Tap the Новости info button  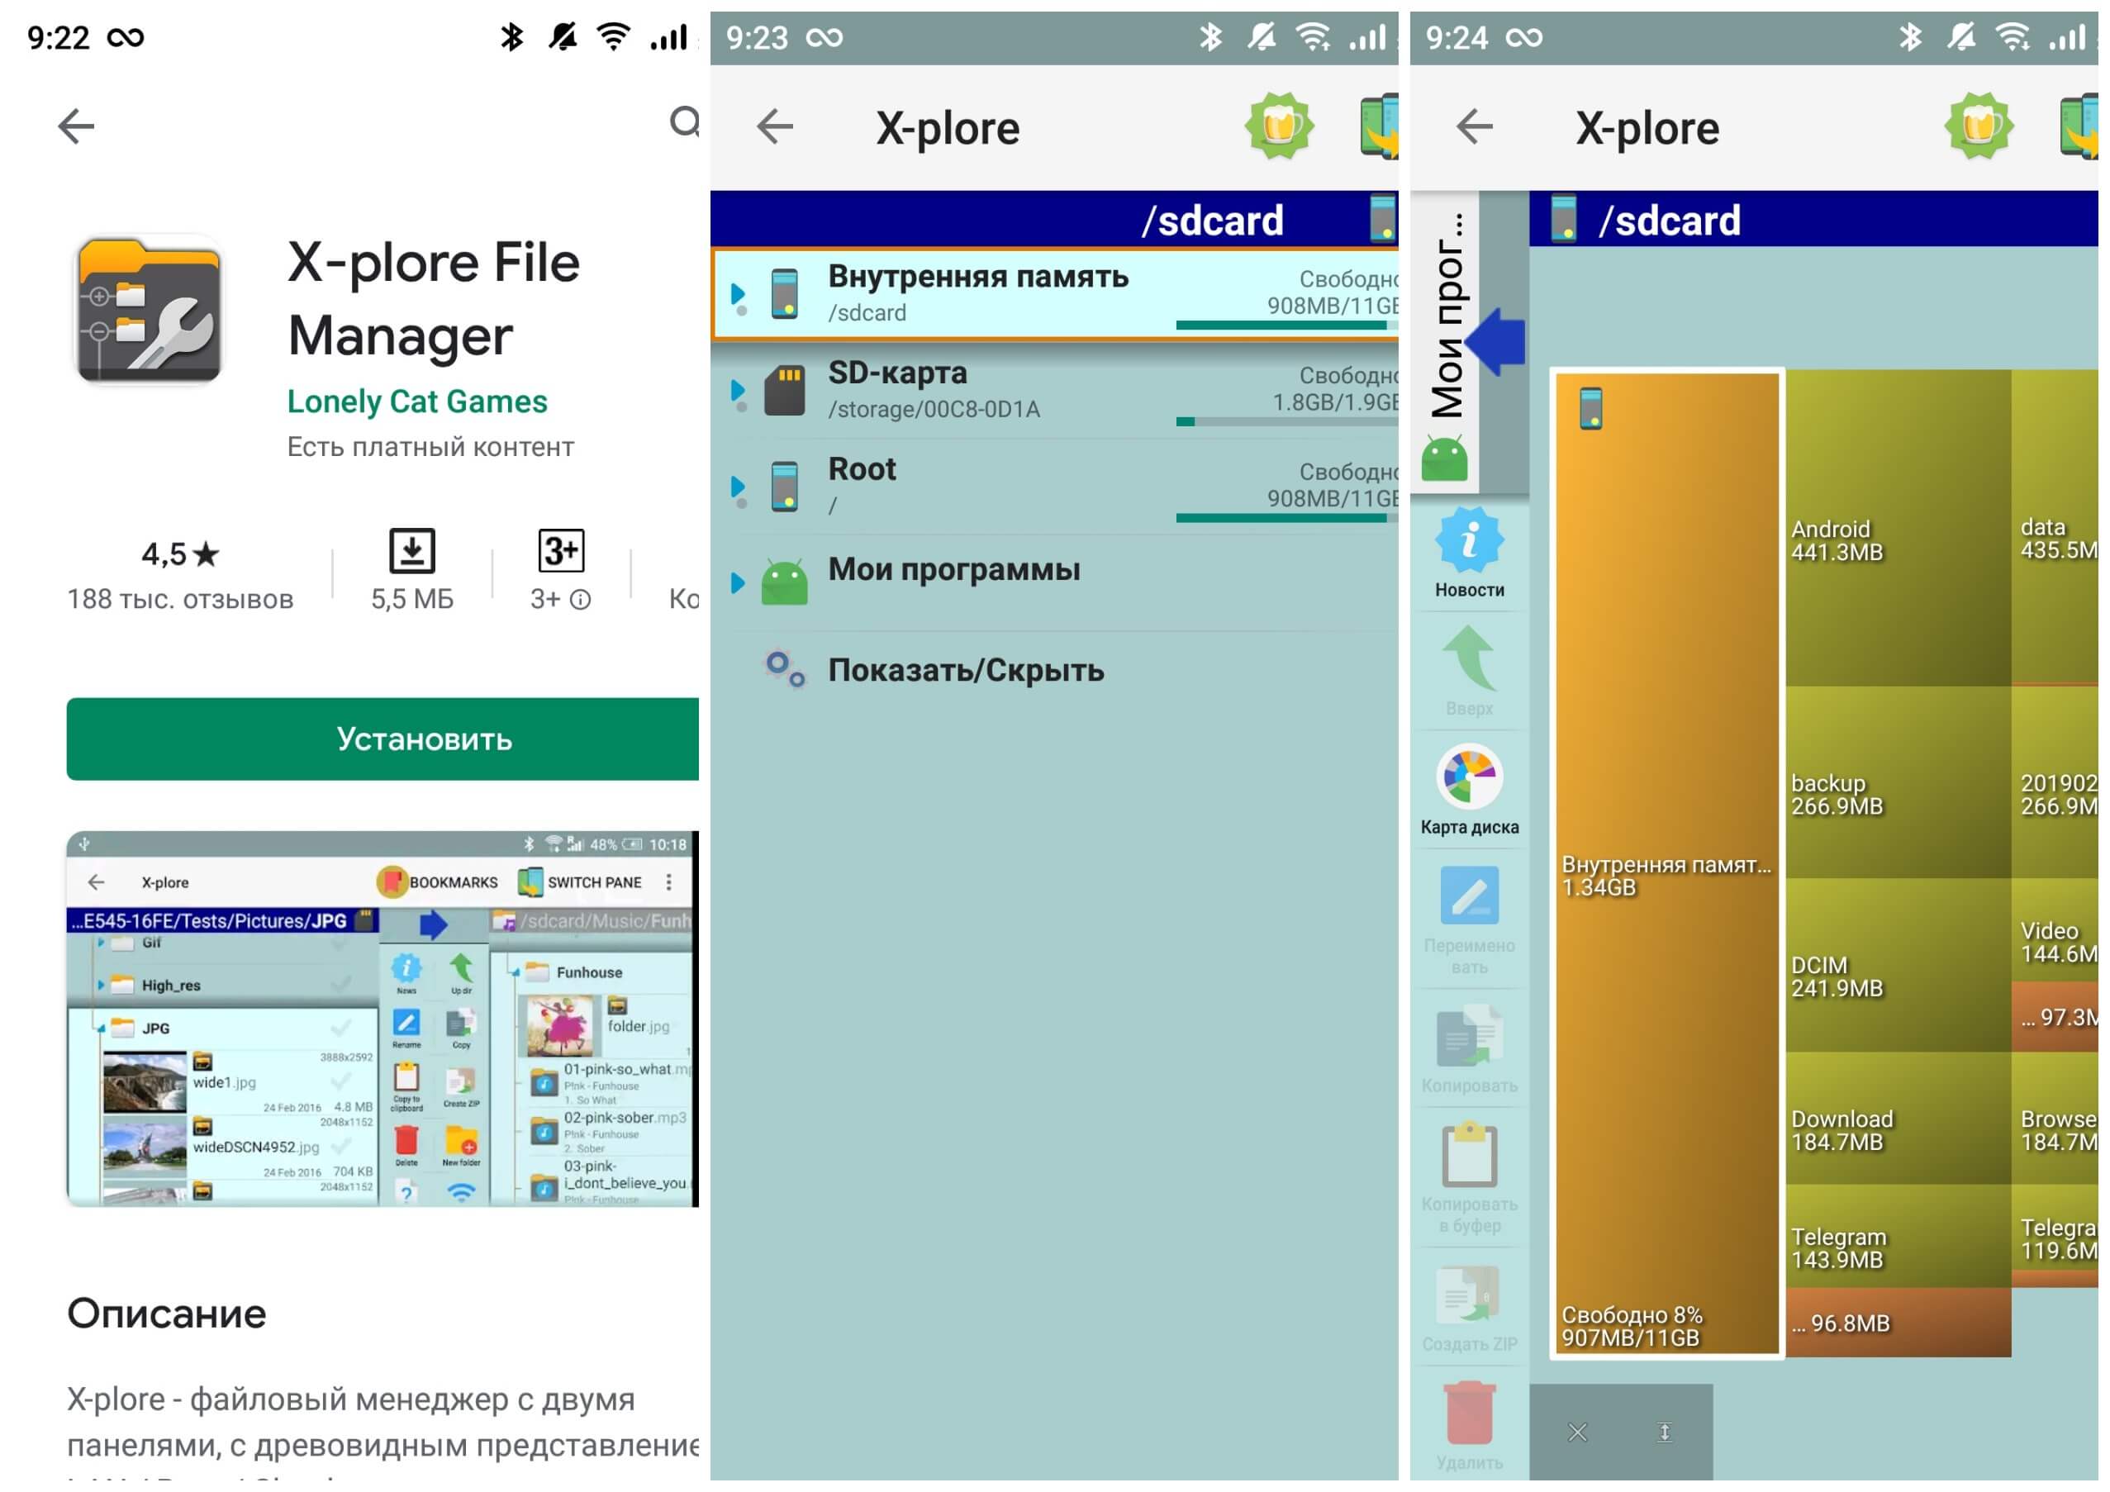1470,554
